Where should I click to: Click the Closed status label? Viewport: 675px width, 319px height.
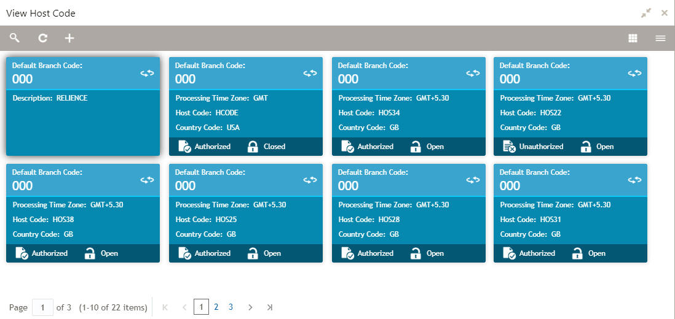pyautogui.click(x=275, y=147)
